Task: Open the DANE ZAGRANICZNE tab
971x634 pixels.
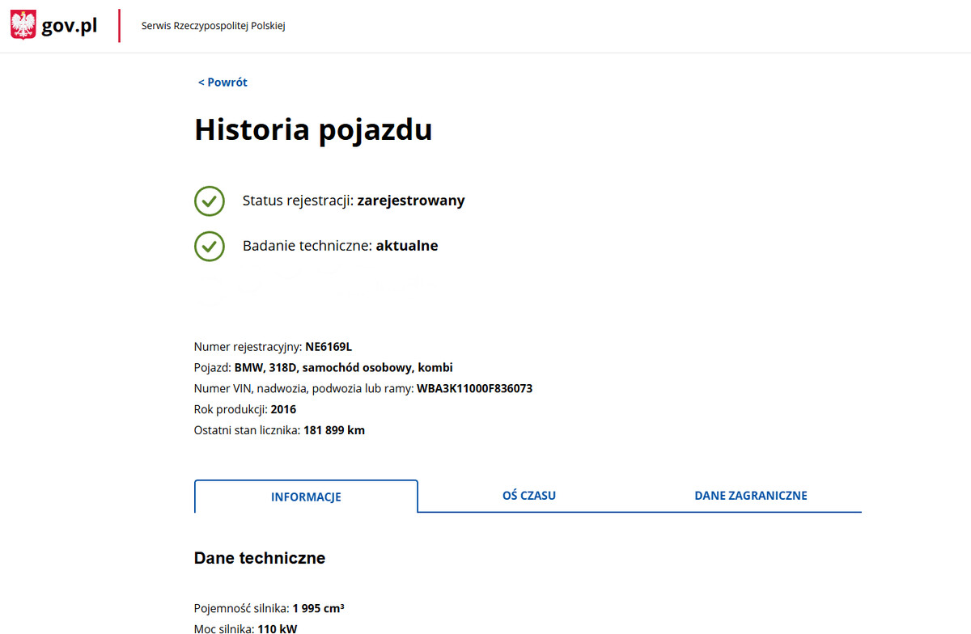Action: [750, 496]
